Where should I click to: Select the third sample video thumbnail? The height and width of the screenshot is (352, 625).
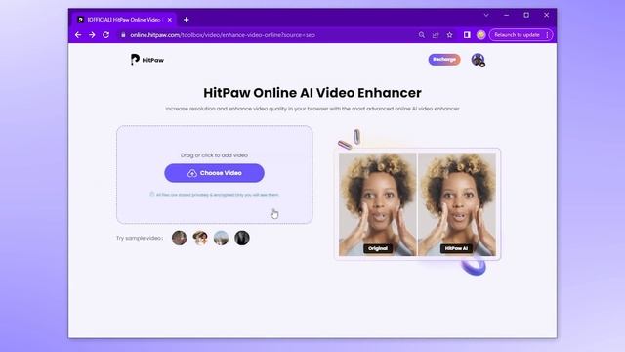221,238
